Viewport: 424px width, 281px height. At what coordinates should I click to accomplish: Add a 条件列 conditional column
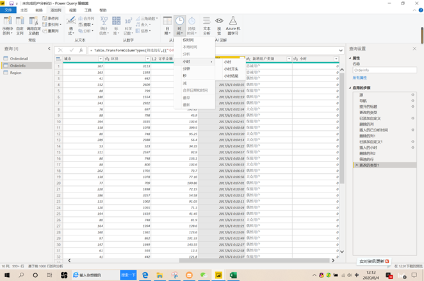click(x=51, y=19)
